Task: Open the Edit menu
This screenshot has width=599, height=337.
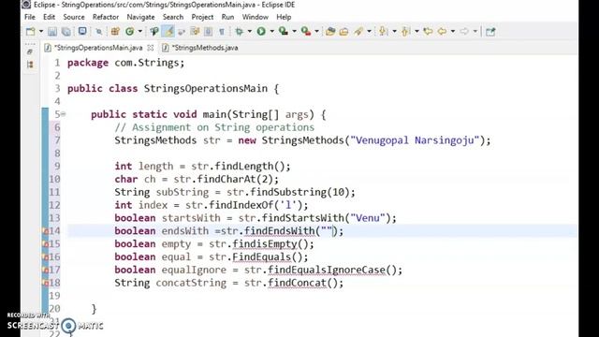Action: [49, 17]
